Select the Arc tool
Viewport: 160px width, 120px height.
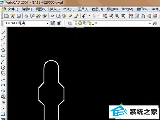(3, 62)
